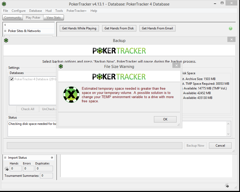Click the Tournament Summaries field
The image size is (240, 192).
(x=46, y=175)
